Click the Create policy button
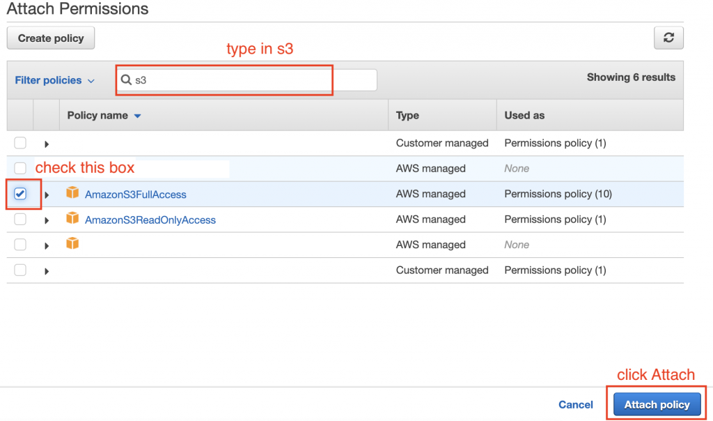 pos(51,38)
